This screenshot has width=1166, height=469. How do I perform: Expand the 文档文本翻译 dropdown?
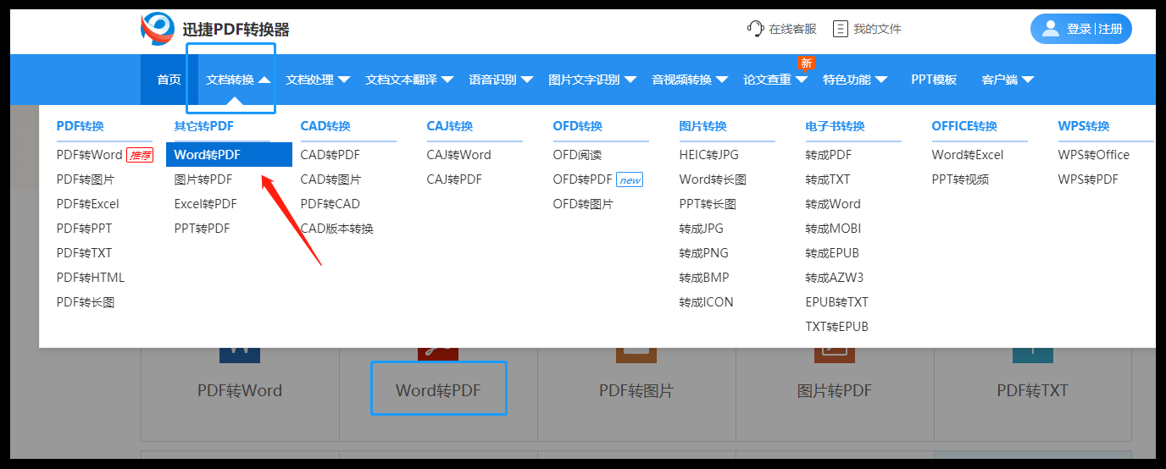(x=409, y=80)
